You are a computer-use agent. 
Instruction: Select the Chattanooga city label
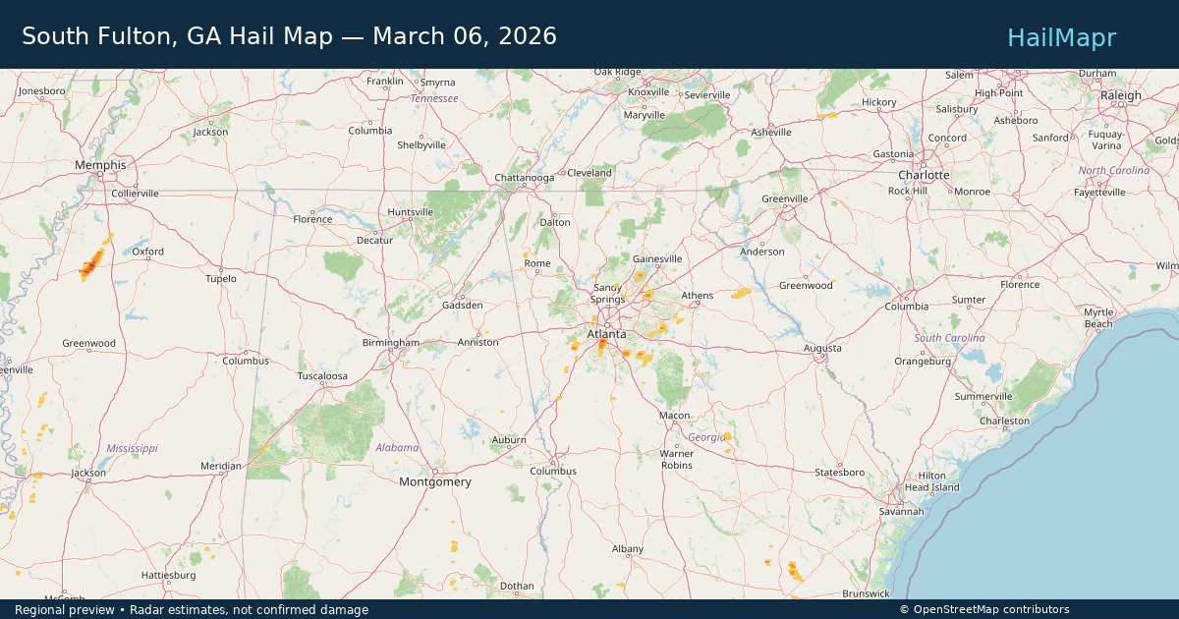click(x=525, y=178)
